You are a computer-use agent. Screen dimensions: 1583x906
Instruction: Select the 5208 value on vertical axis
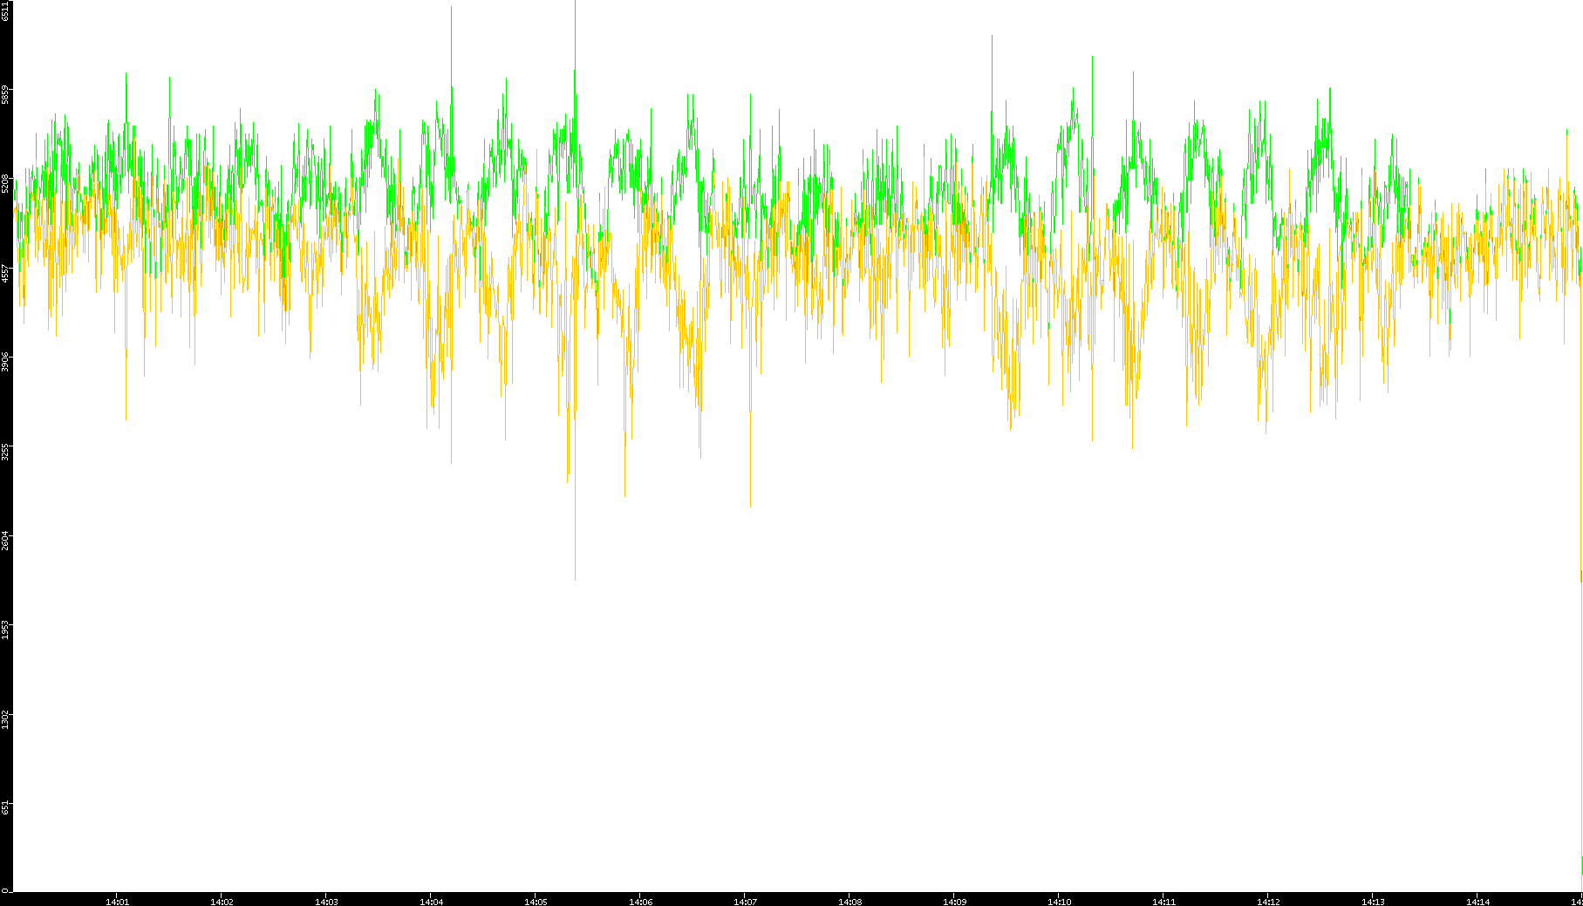[5, 183]
